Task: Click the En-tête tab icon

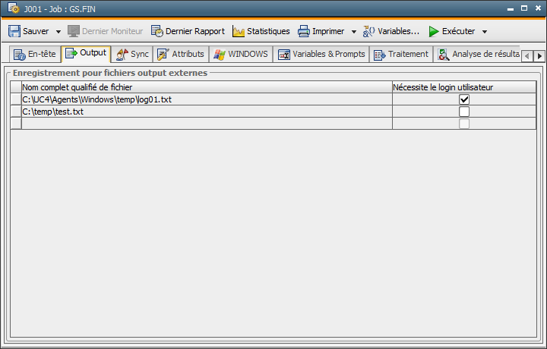Action: [20, 55]
